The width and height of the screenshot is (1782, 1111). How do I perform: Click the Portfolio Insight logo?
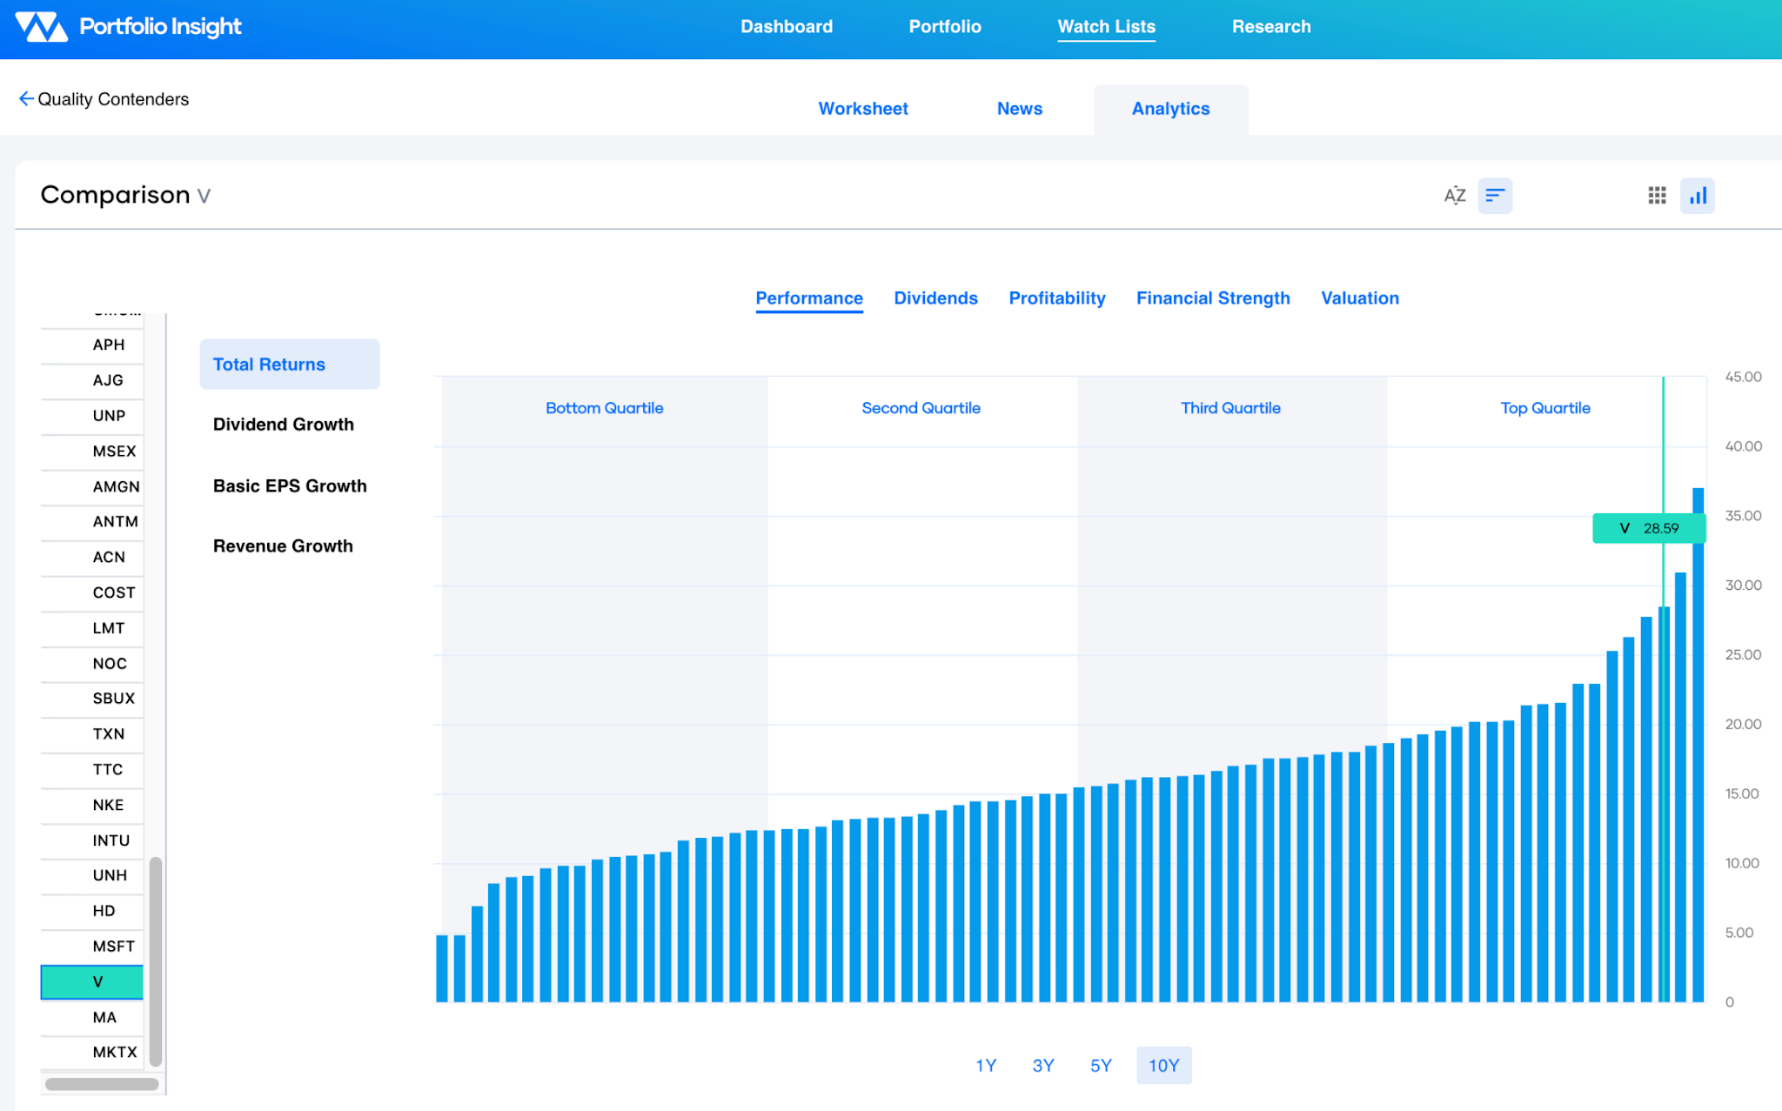(128, 27)
